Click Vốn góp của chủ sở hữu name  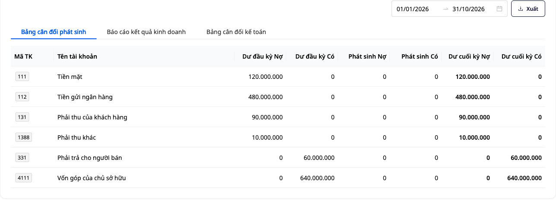[x=92, y=178]
